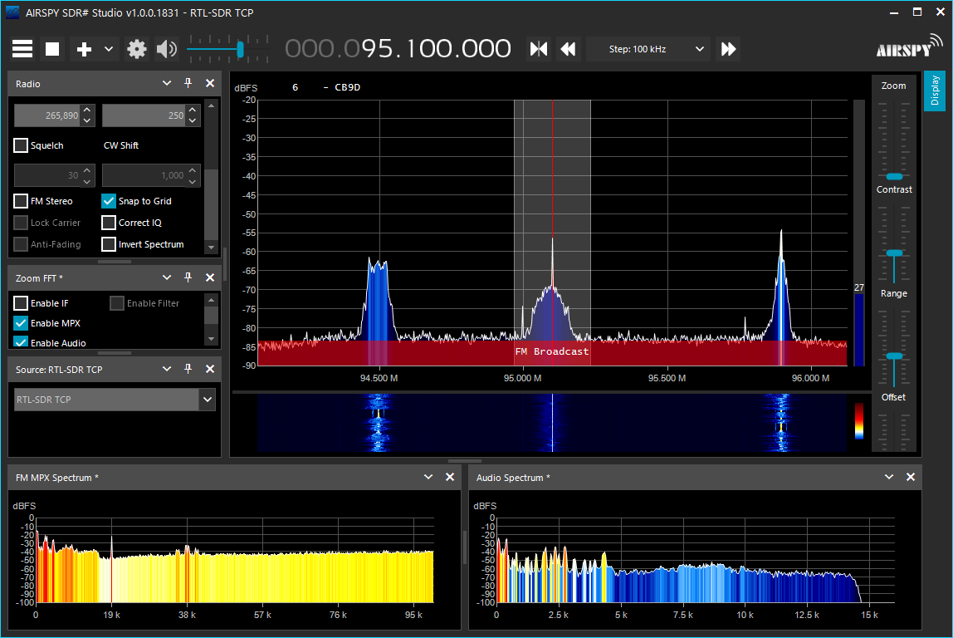Click the plus icon to add a new slice
This screenshot has width=953, height=638.
pos(84,49)
